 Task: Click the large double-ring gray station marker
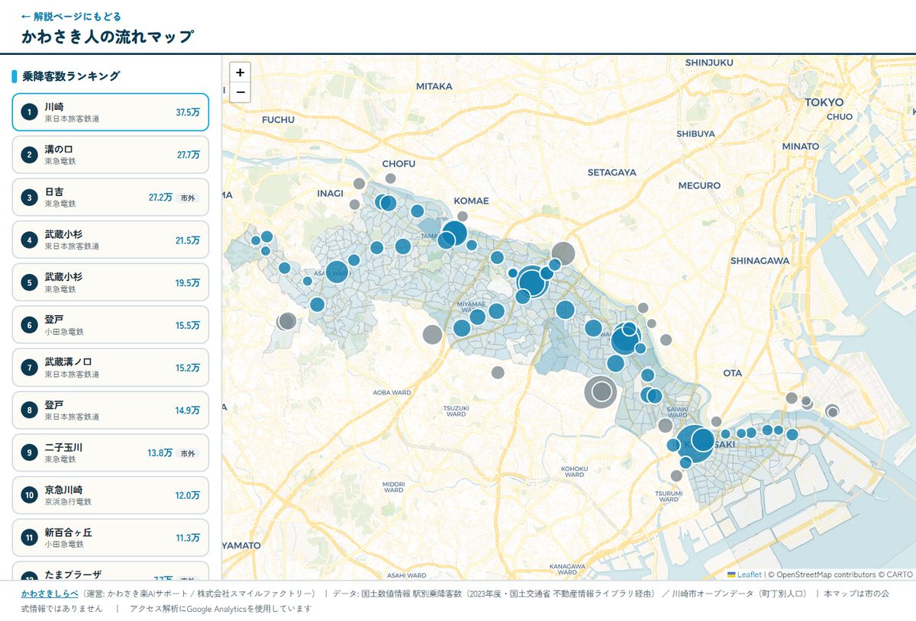coord(601,391)
